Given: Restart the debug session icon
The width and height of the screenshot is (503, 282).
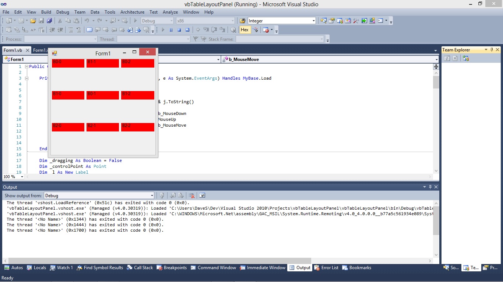Looking at the screenshot, I should [x=187, y=30].
